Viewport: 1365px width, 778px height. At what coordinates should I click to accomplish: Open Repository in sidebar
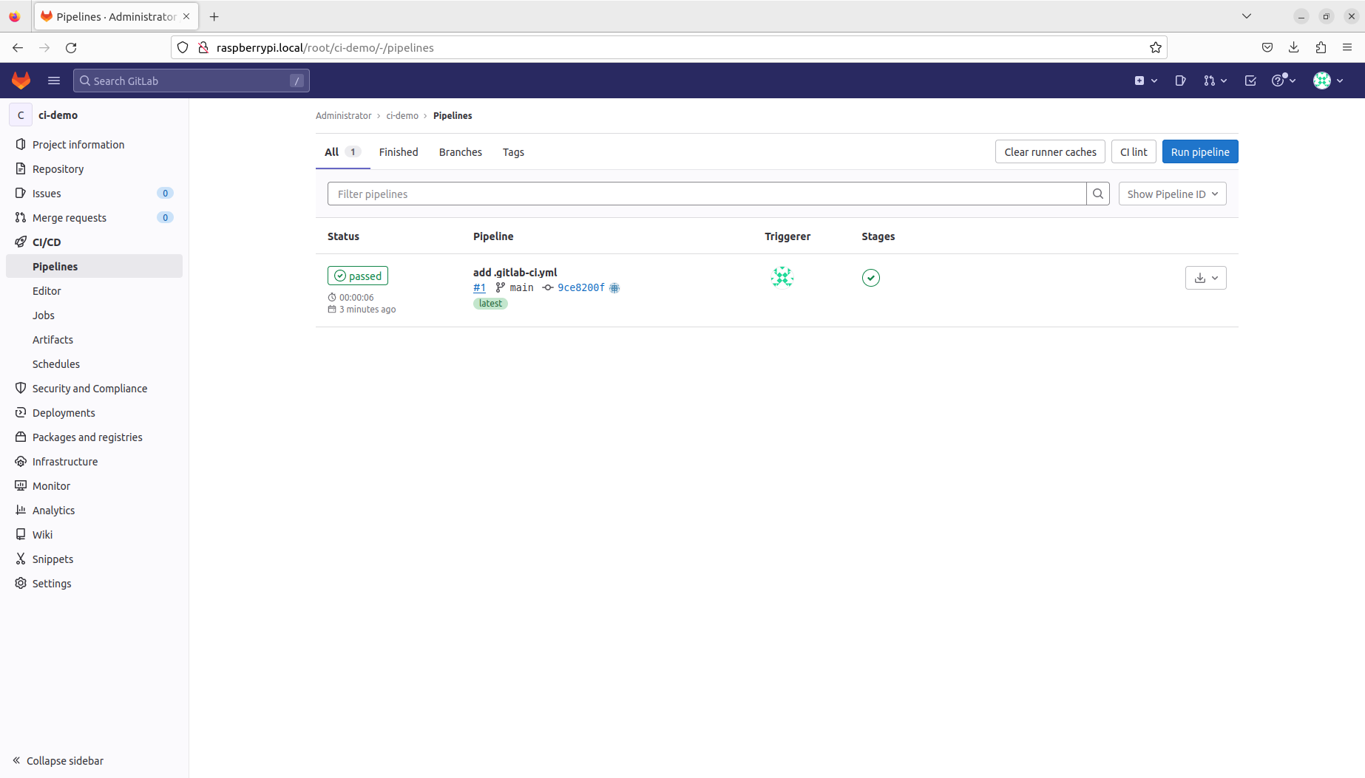(x=95, y=168)
